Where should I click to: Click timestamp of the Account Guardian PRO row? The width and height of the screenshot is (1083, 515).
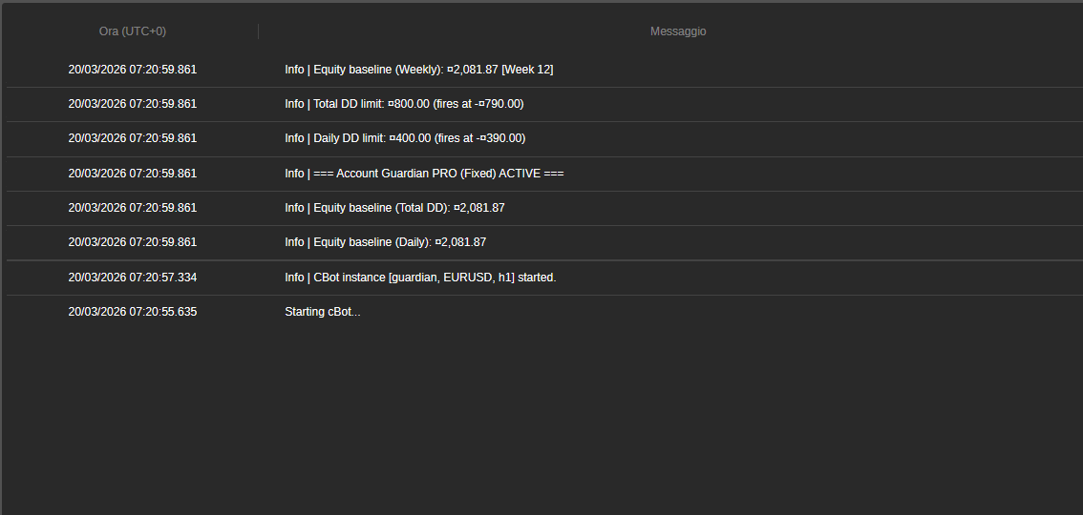pos(133,174)
